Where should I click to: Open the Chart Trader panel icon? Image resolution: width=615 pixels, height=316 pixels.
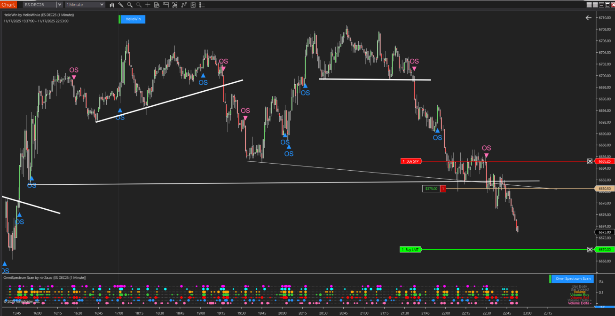click(166, 5)
